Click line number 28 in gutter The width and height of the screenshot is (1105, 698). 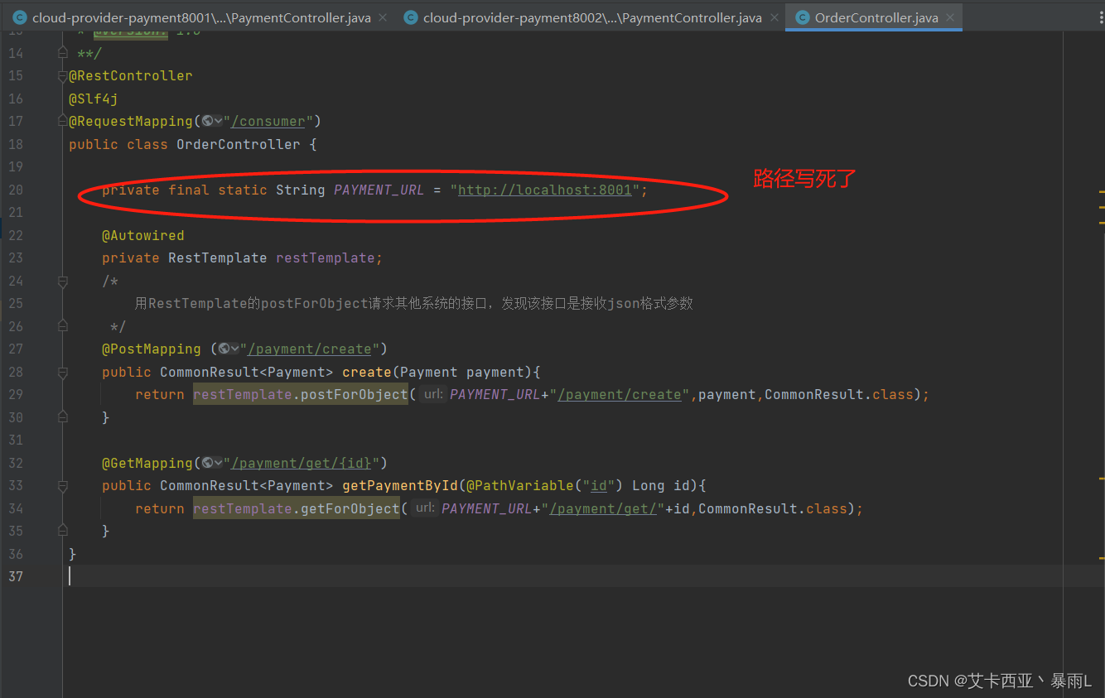pos(16,372)
